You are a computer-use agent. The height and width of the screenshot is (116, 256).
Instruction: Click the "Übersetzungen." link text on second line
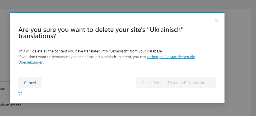tap(31, 62)
